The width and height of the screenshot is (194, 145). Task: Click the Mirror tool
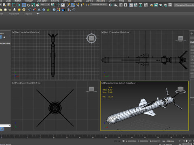[111, 5]
